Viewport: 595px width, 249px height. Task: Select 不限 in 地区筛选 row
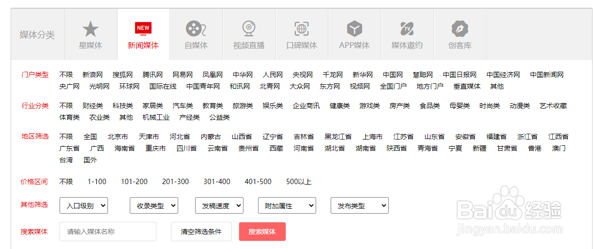(x=66, y=137)
